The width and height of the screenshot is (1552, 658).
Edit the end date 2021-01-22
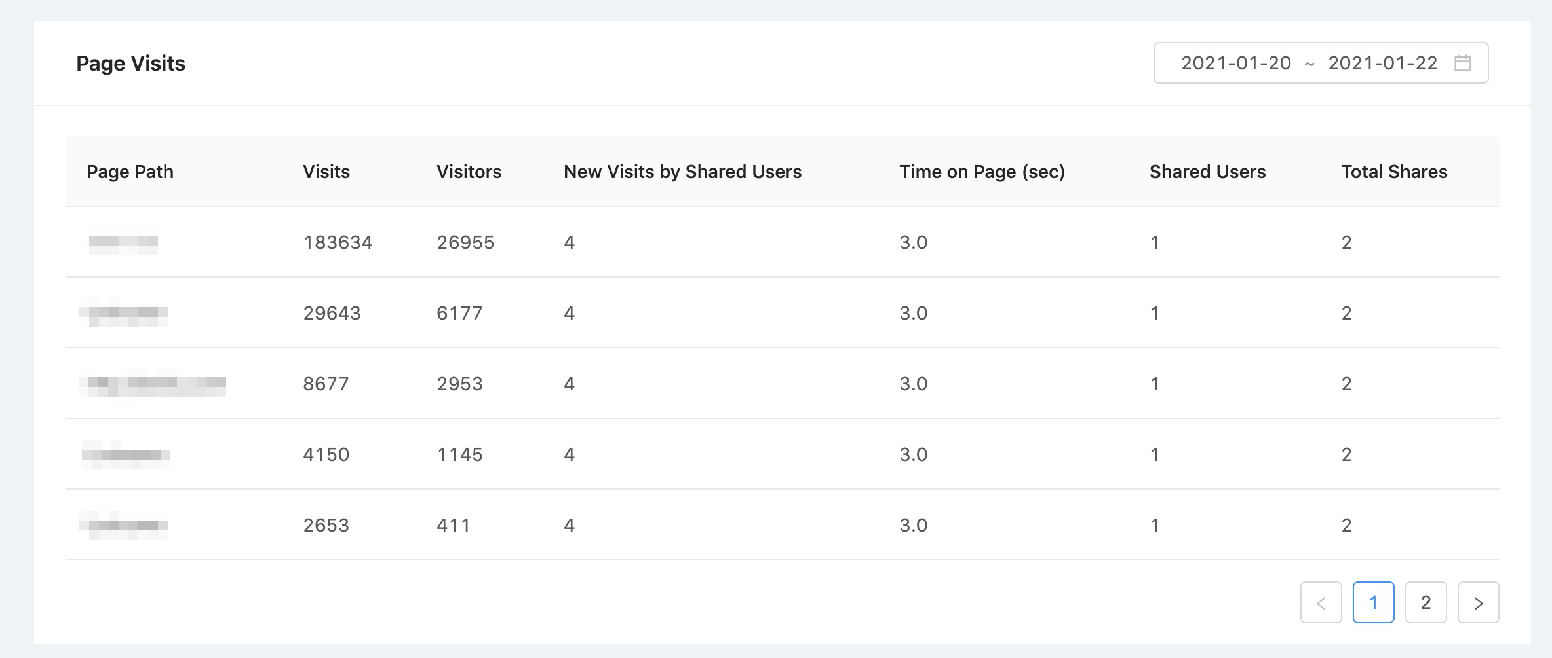1382,63
